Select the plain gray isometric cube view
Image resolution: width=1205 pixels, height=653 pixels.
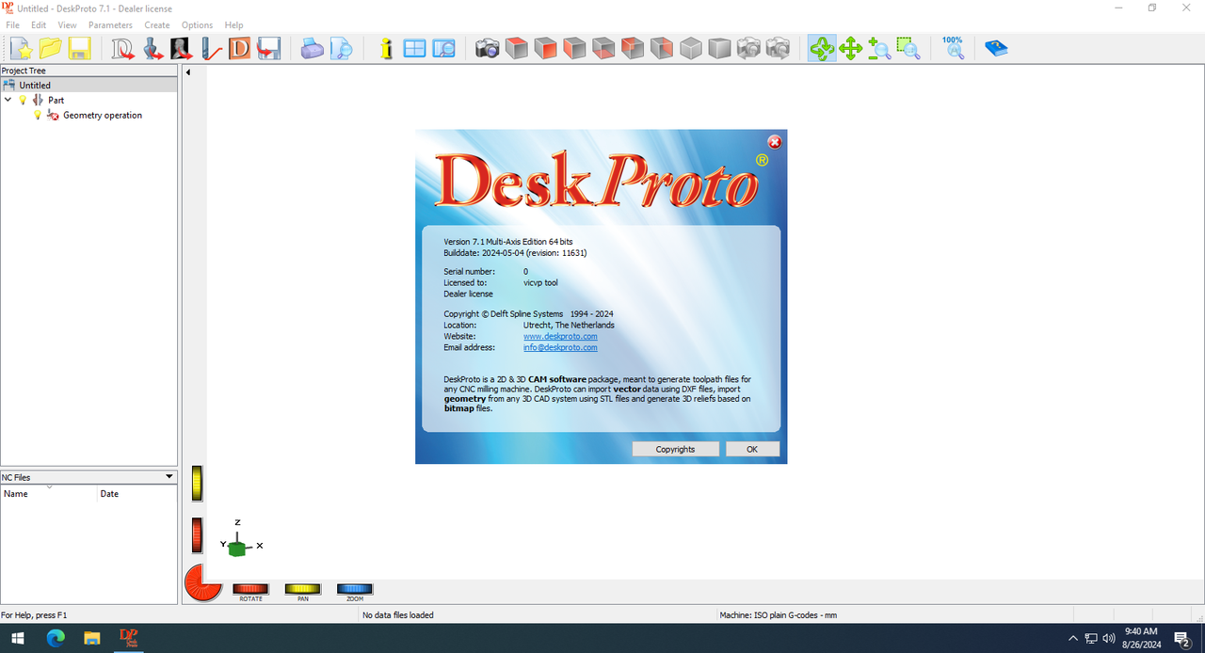(x=691, y=48)
